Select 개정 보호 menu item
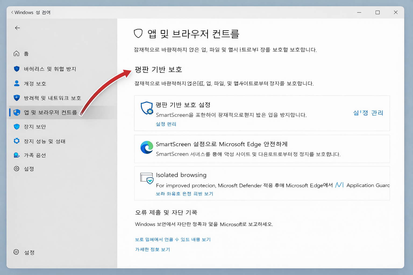Image resolution: width=413 pixels, height=275 pixels. pyautogui.click(x=35, y=84)
